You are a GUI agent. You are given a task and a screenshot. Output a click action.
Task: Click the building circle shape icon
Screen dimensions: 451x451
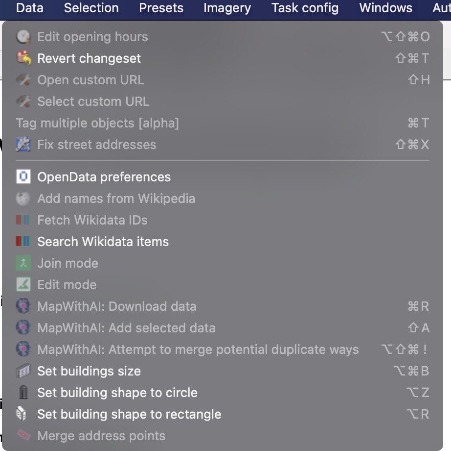pyautogui.click(x=23, y=392)
